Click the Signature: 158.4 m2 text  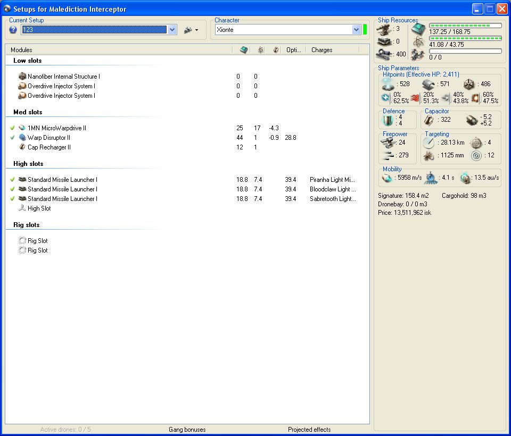pos(403,196)
